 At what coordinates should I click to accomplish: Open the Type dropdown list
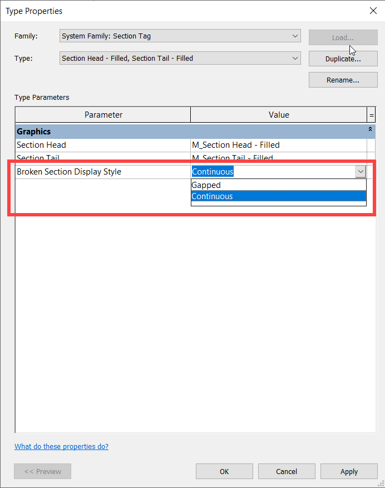click(180, 58)
